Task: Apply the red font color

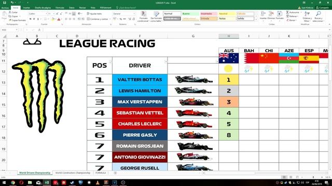Action: 59,19
